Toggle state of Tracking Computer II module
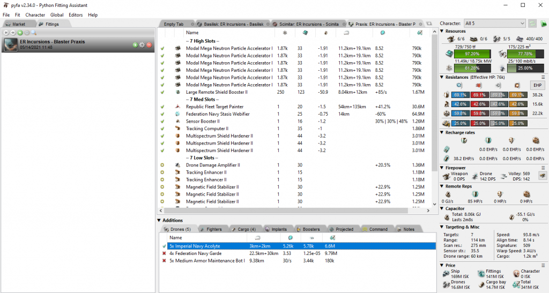The height and width of the screenshot is (293, 549). 162,129
